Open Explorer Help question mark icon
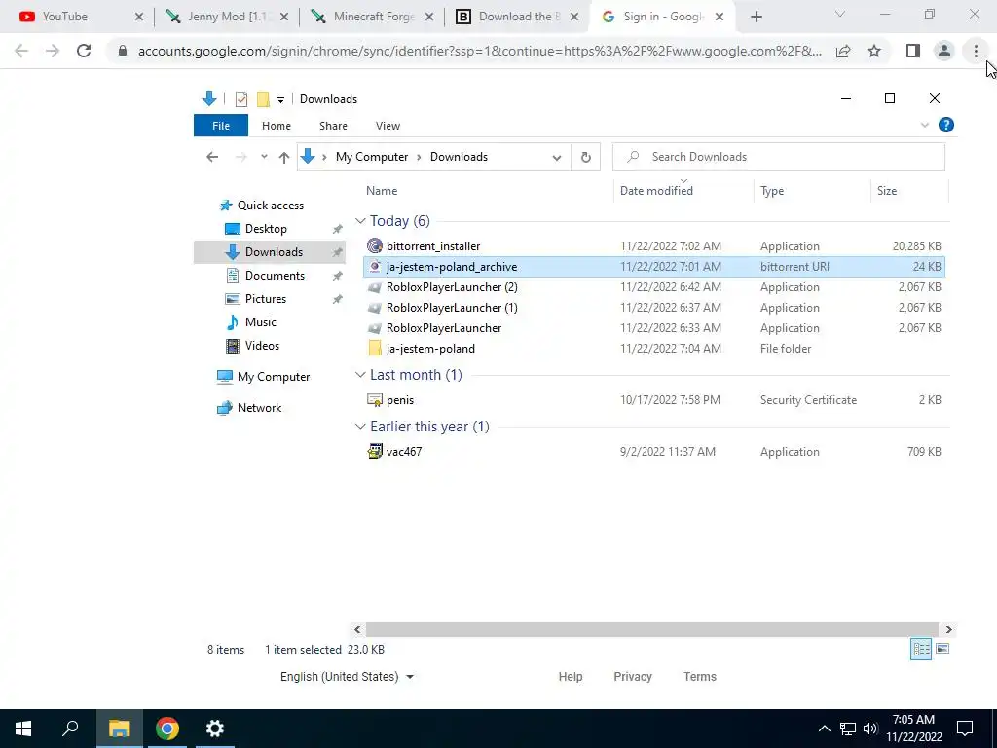Image resolution: width=997 pixels, height=748 pixels. 946,125
